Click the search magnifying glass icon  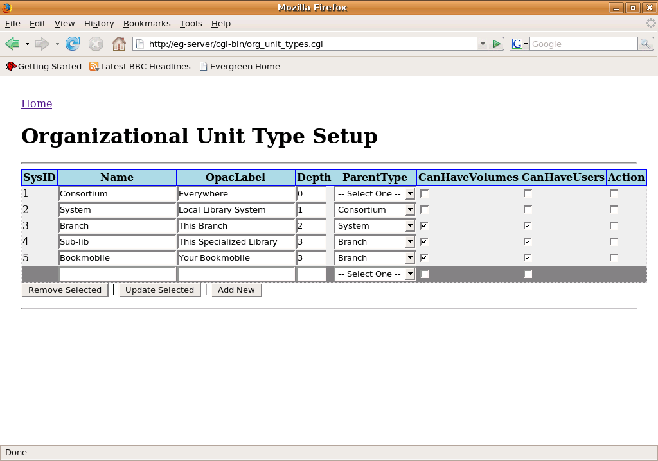tap(645, 44)
